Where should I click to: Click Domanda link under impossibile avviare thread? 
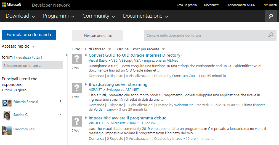[x=96, y=138]
